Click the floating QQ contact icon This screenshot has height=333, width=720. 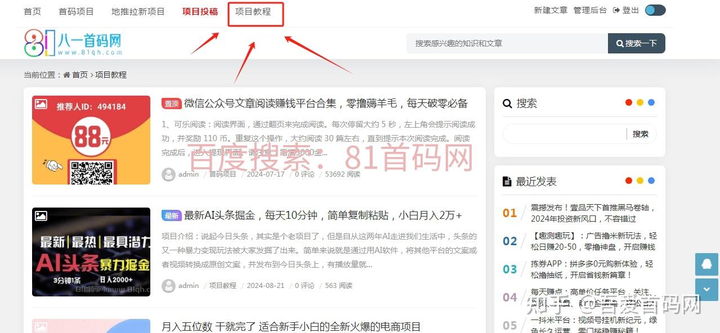tap(706, 264)
